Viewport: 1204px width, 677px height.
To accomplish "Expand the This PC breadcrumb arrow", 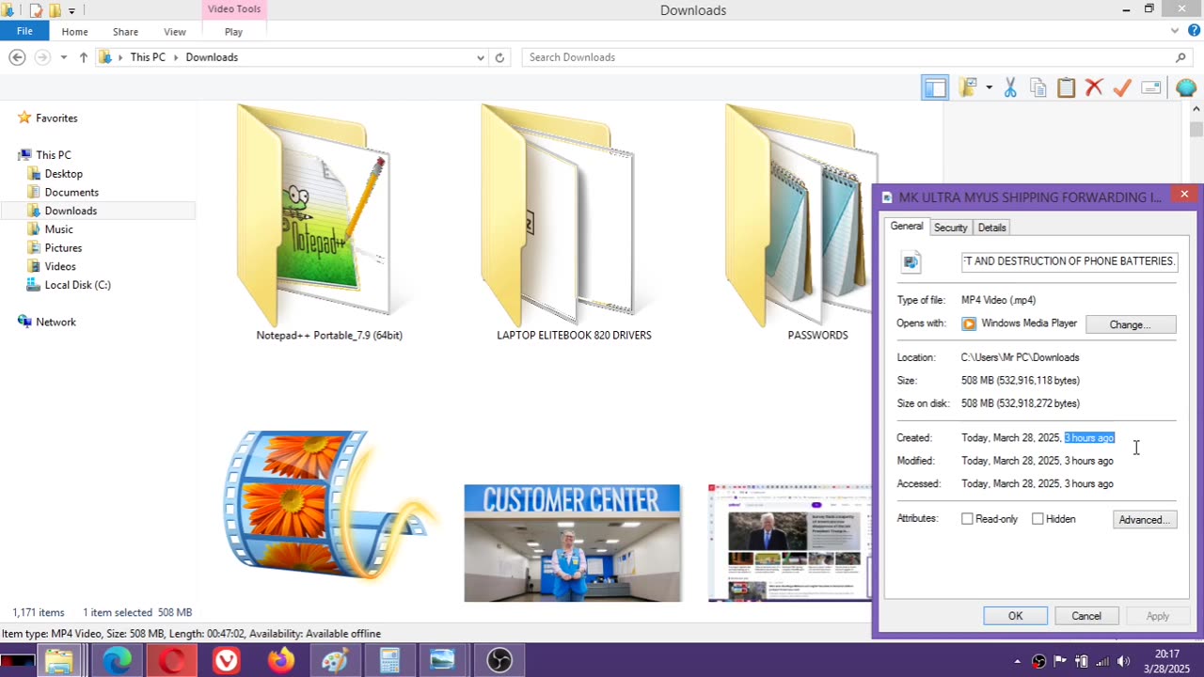I will point(176,57).
